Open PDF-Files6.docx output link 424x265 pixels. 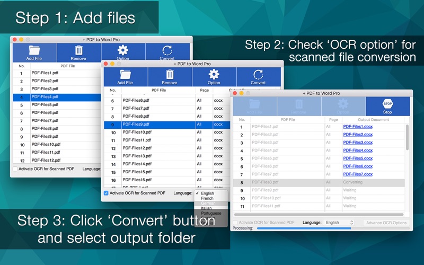(358, 166)
